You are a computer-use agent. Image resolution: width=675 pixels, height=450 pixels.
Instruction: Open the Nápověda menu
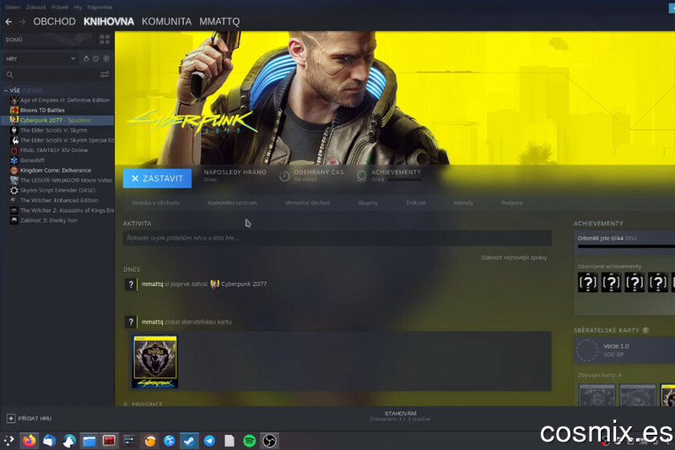pyautogui.click(x=100, y=8)
